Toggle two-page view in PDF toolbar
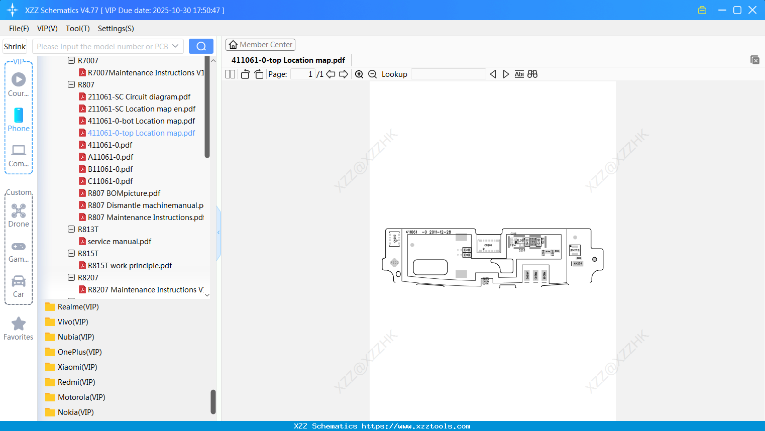Image resolution: width=765 pixels, height=431 pixels. coord(231,74)
